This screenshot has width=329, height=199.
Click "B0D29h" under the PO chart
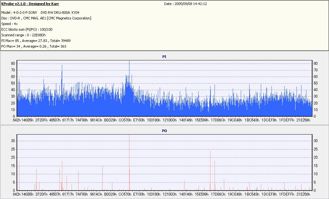110,194
